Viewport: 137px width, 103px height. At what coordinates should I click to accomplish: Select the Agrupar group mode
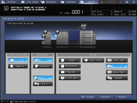[x=117, y=78]
